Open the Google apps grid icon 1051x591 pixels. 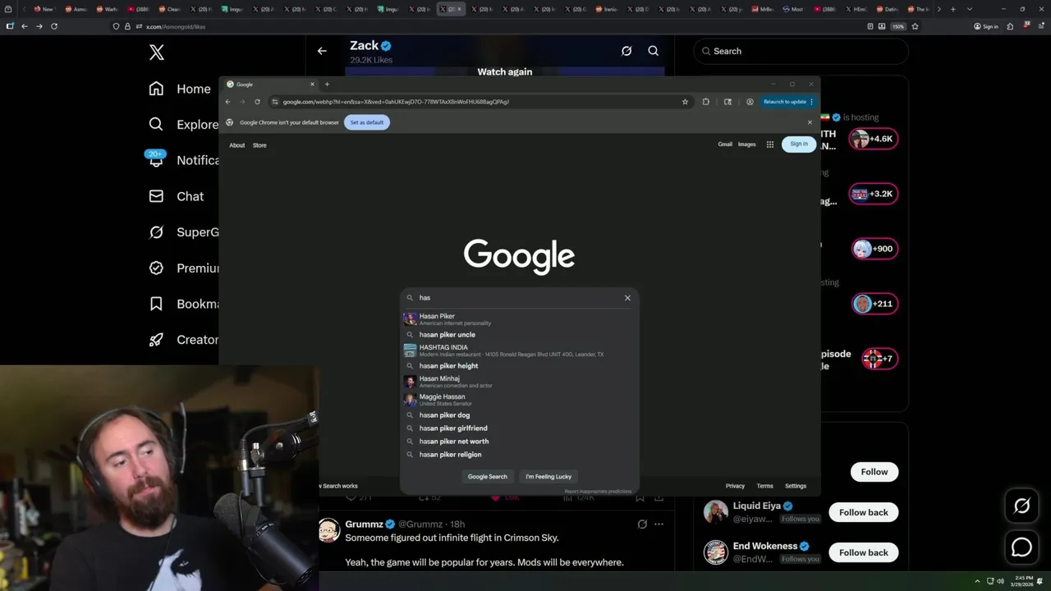coord(770,144)
